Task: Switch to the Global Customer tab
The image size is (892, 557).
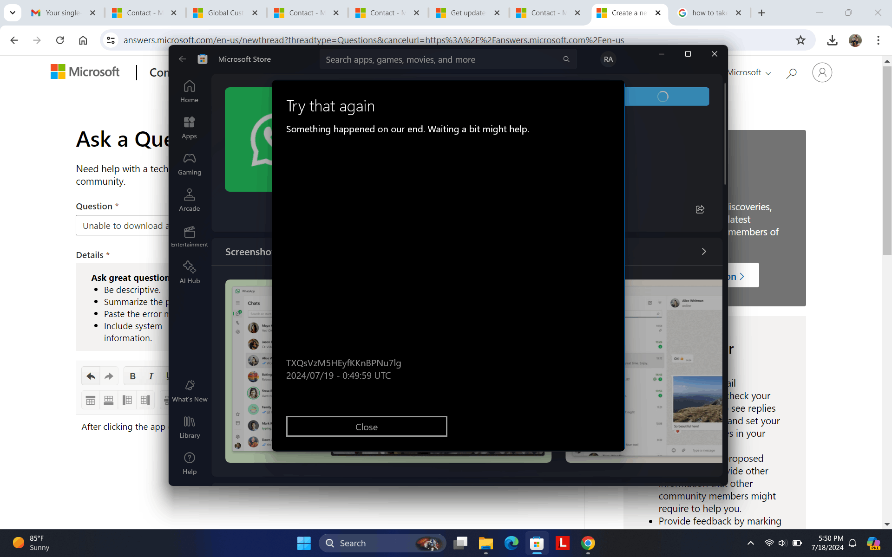Action: tap(225, 13)
